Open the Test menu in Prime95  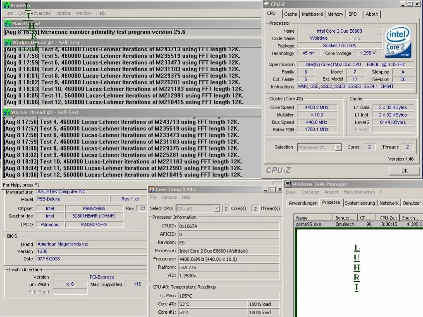pyautogui.click(x=9, y=13)
